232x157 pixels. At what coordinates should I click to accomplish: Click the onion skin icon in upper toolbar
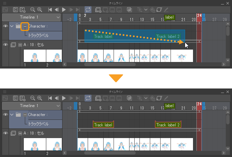pos(129,10)
